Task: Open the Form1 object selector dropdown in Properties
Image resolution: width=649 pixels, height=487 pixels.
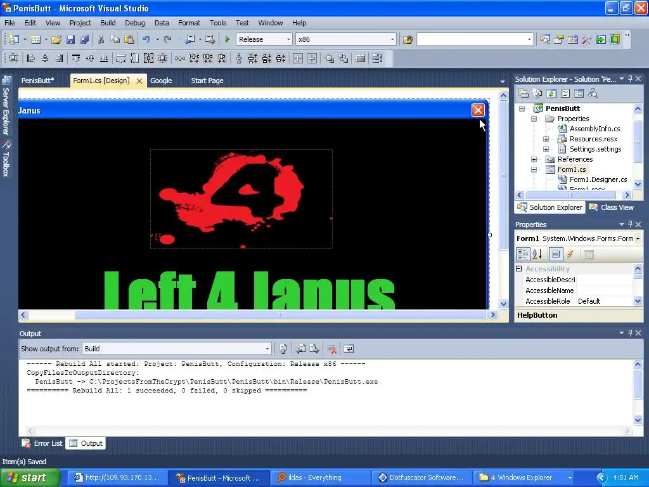Action: [638, 238]
